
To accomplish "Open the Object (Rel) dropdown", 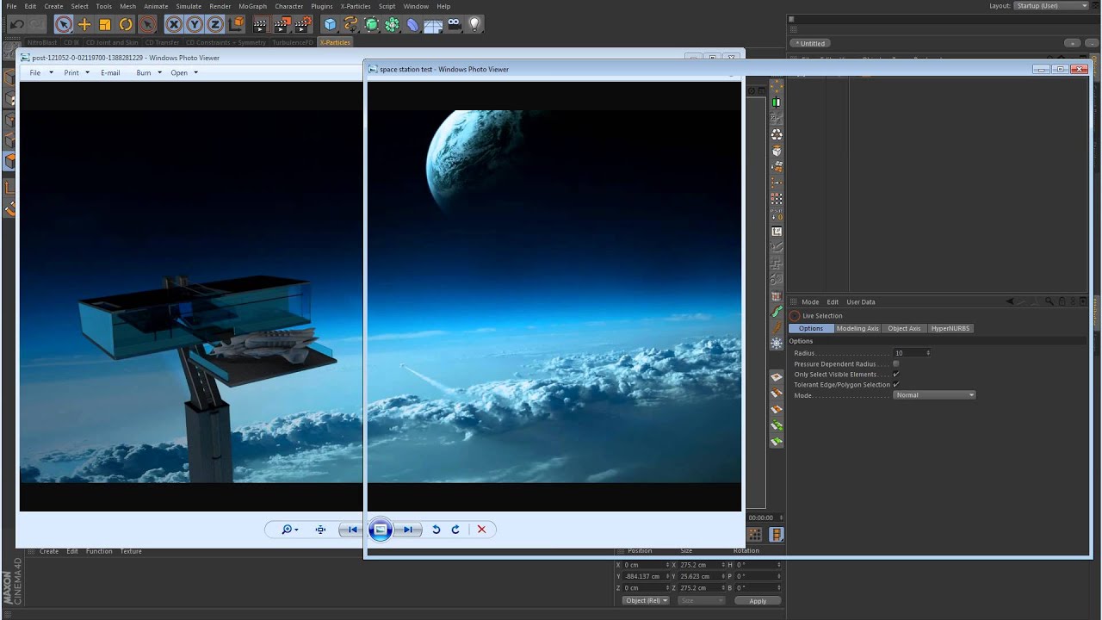I will point(647,600).
